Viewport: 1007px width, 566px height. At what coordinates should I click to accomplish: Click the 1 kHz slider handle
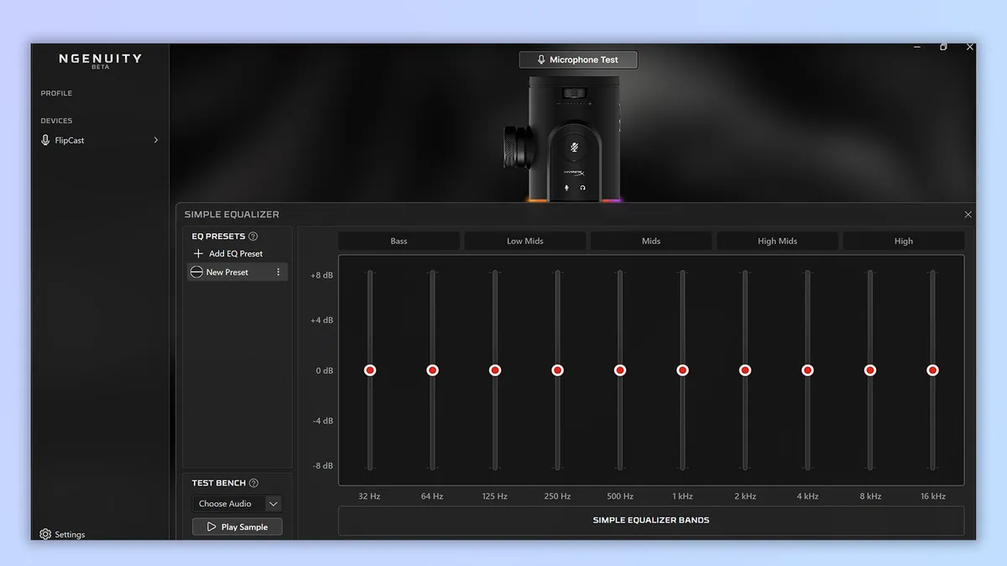[x=682, y=370]
